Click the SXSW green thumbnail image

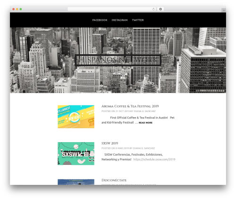click(x=76, y=153)
